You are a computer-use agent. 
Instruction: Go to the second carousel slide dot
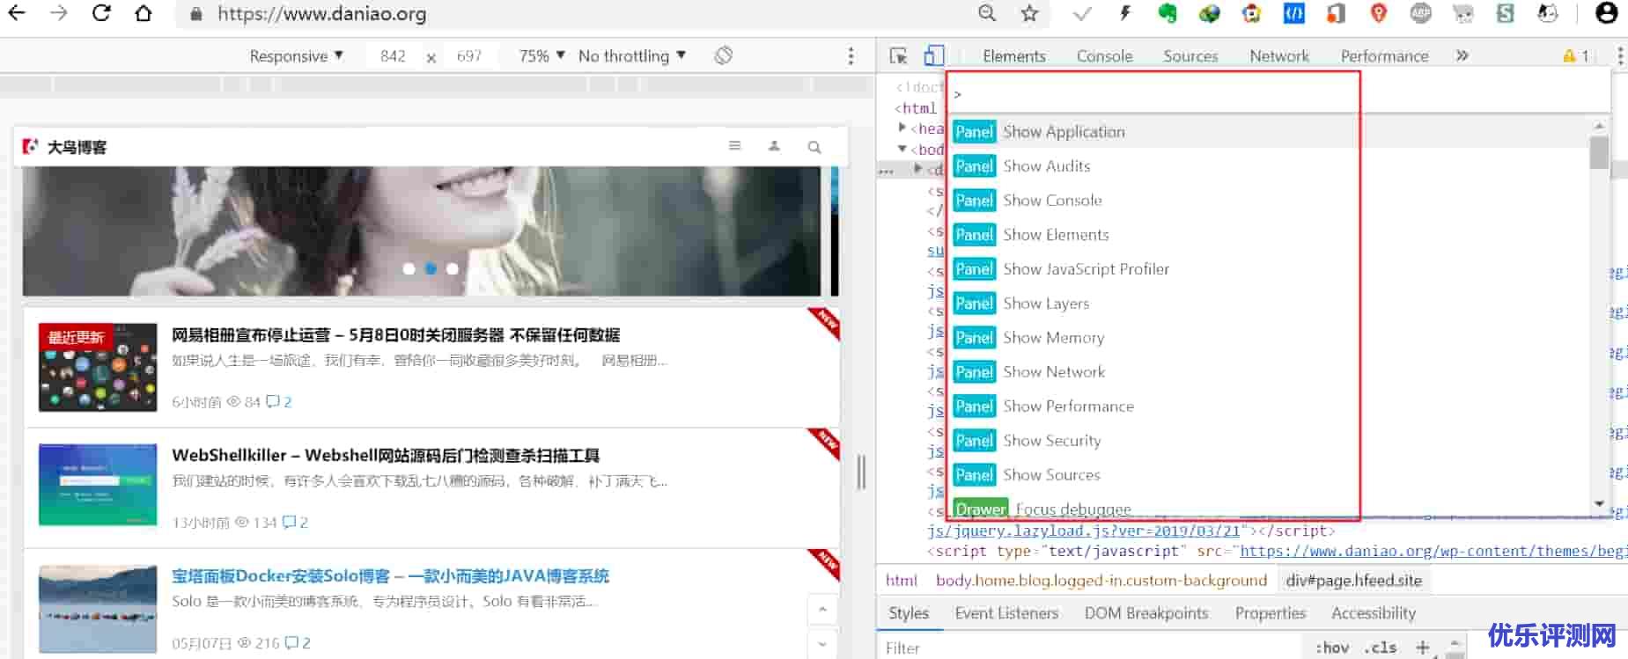(x=431, y=268)
